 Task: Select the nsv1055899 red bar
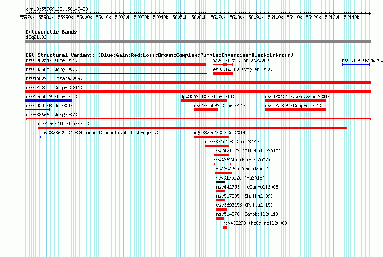[206, 110]
